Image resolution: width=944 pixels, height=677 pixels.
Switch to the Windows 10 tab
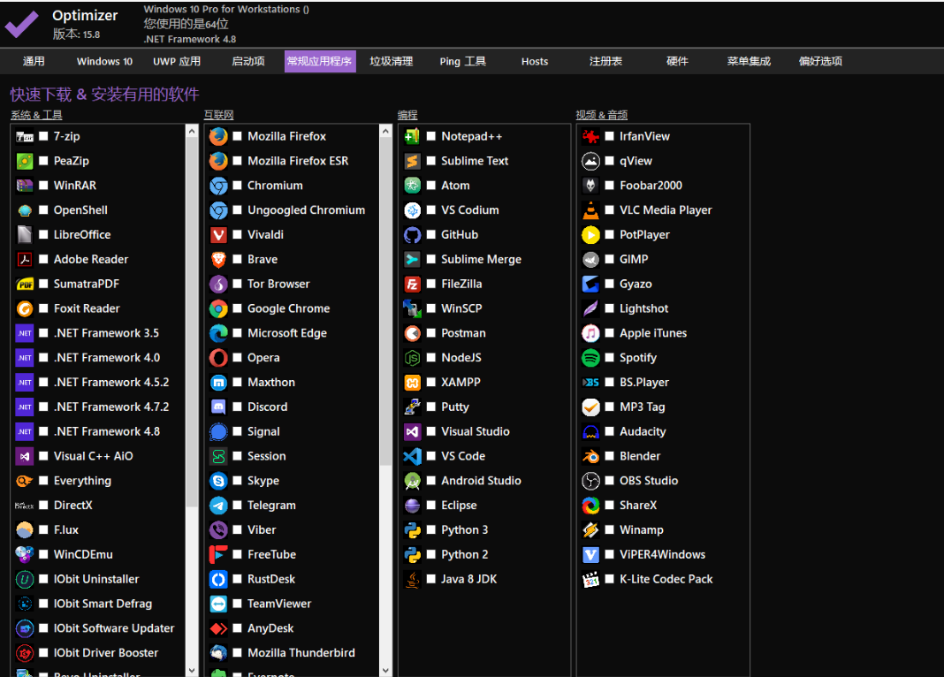click(105, 61)
